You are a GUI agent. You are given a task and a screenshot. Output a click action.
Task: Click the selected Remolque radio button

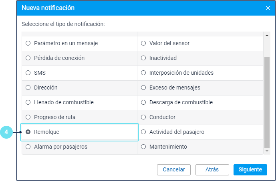click(x=28, y=132)
